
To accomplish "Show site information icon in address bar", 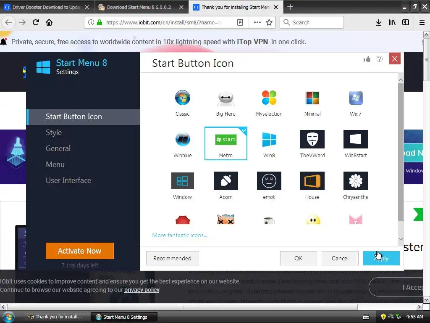I will point(91,22).
